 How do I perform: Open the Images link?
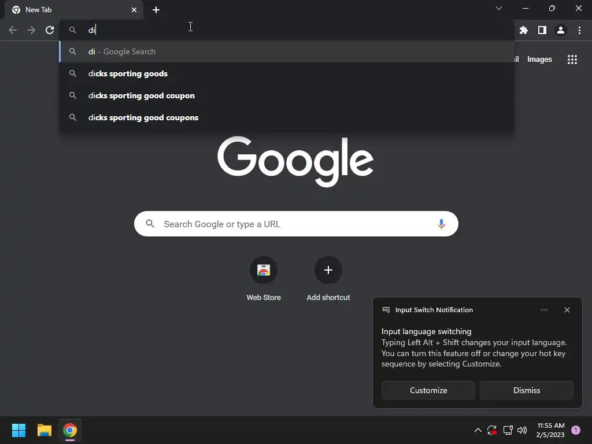coord(539,60)
